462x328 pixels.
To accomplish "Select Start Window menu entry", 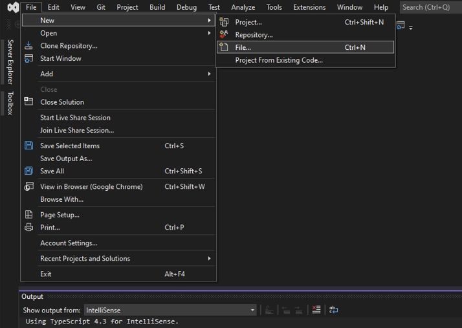I will (118, 58).
